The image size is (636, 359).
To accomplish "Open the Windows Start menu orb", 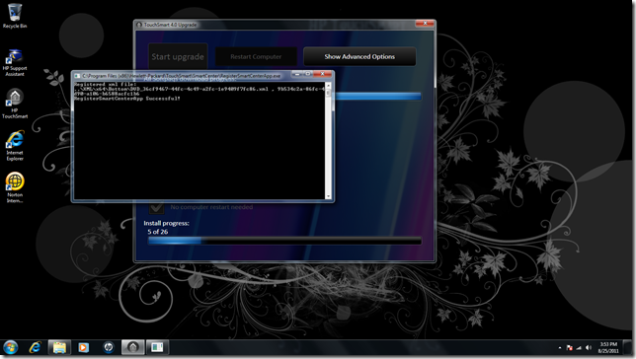I will coord(11,347).
